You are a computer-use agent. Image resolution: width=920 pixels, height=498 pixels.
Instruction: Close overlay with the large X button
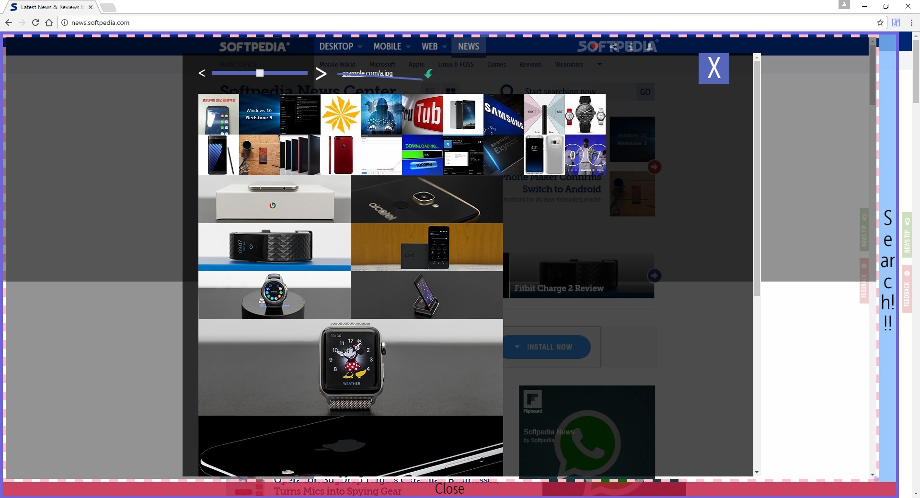click(713, 68)
